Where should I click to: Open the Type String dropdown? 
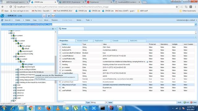click(106, 102)
